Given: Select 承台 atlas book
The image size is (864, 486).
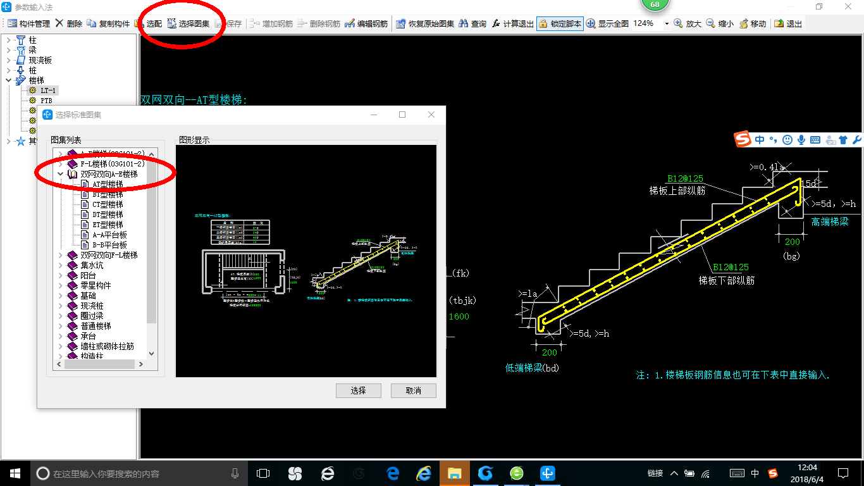Looking at the screenshot, I should point(88,336).
